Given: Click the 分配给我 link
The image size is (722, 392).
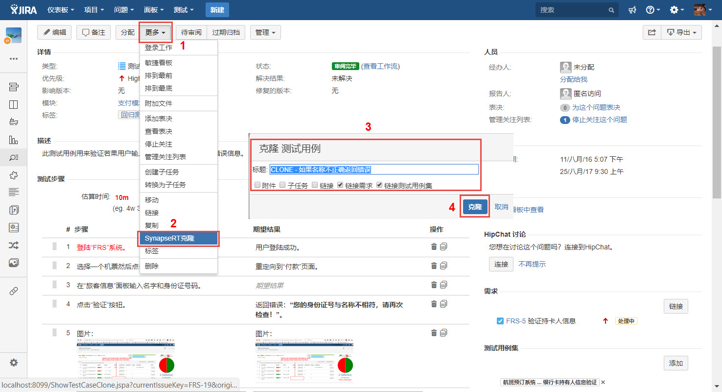Looking at the screenshot, I should point(573,79).
